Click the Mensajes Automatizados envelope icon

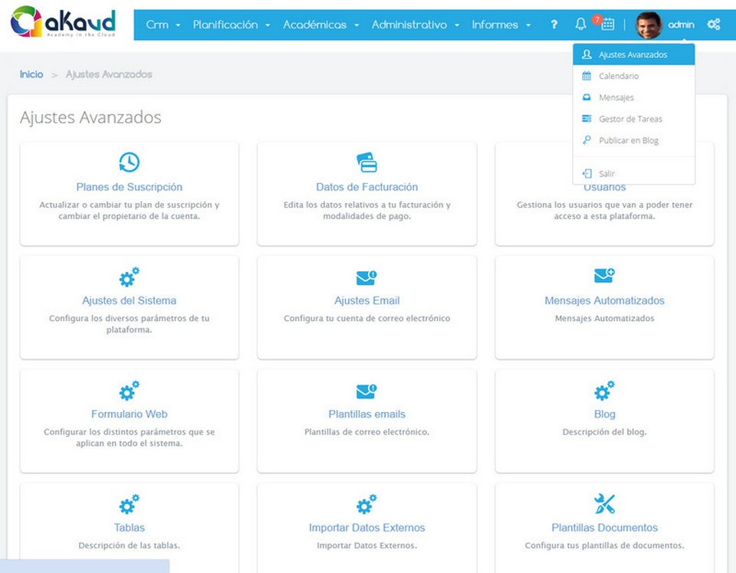pyautogui.click(x=604, y=276)
